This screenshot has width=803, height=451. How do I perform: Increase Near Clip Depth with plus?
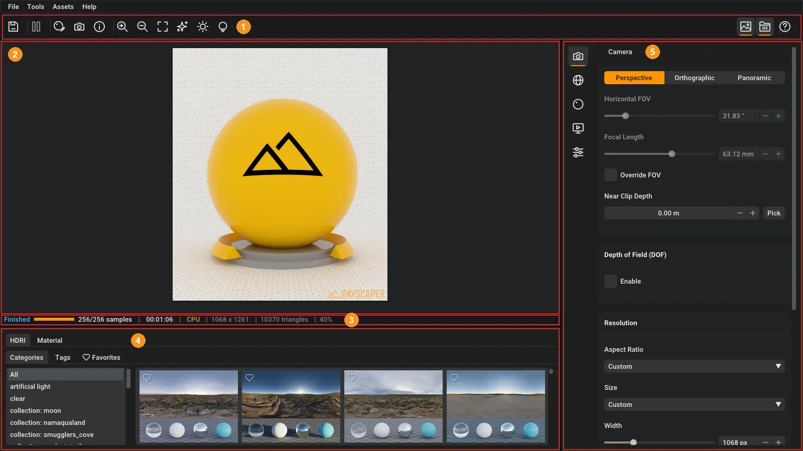point(753,213)
